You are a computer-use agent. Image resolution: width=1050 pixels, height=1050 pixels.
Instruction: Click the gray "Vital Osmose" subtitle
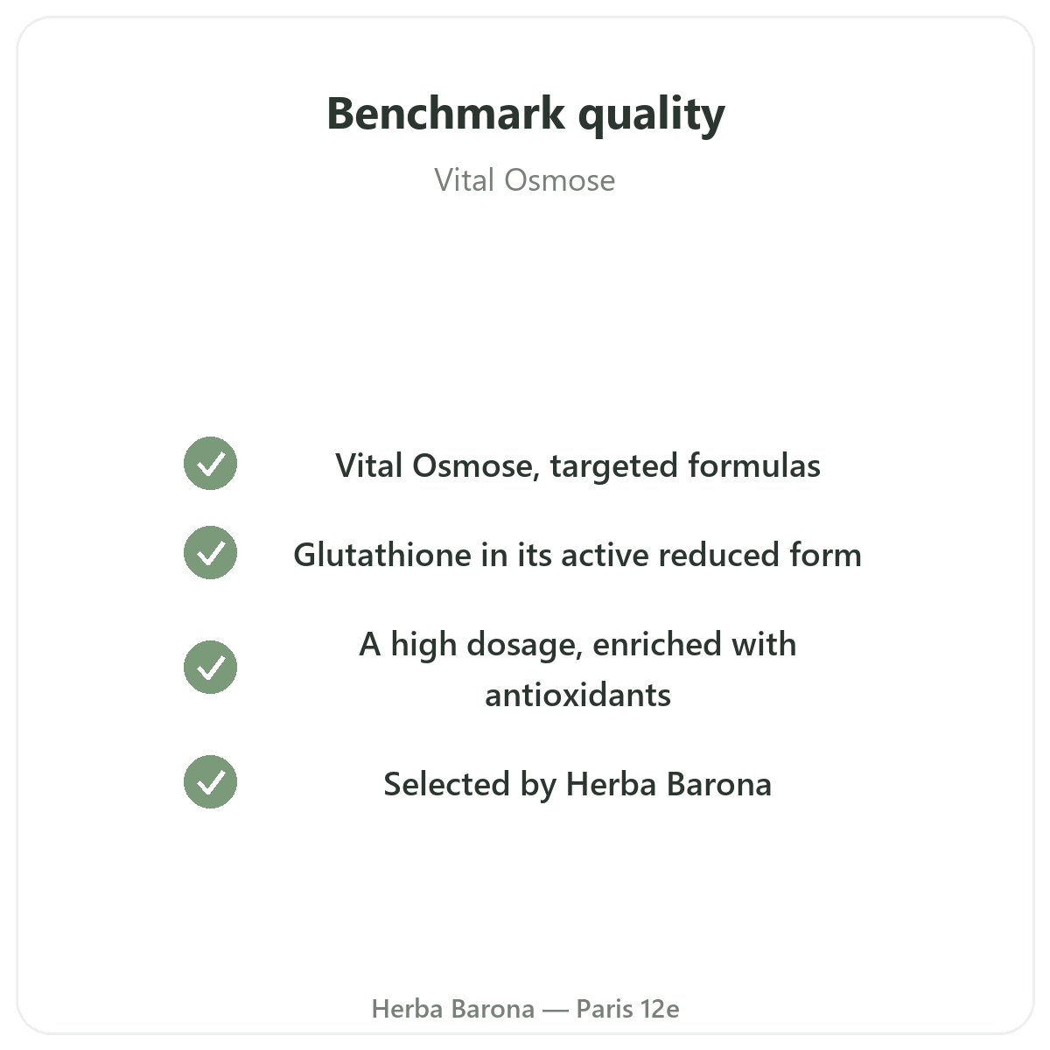pos(525,180)
